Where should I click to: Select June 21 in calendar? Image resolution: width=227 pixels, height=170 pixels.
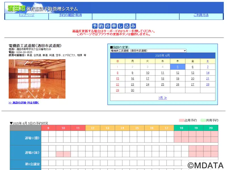pos(208,79)
